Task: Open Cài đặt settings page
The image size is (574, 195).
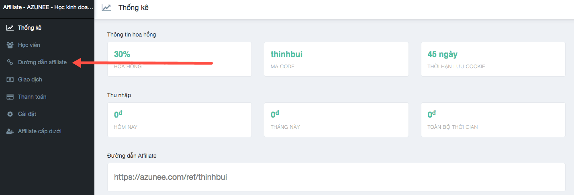Action: [27, 114]
